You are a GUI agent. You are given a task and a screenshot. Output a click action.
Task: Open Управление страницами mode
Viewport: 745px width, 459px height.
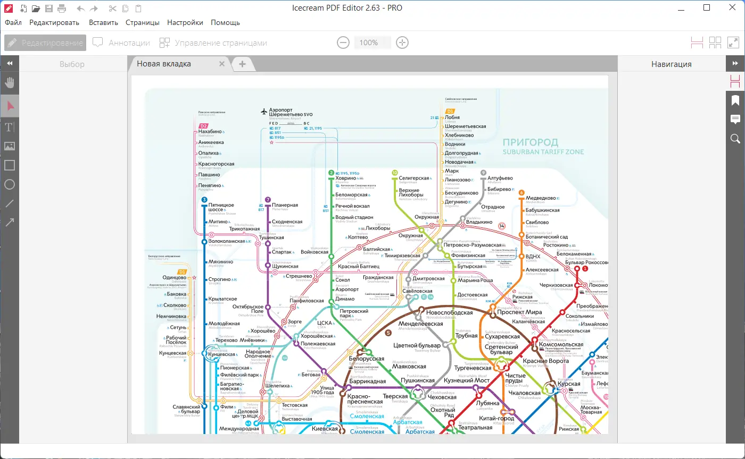(x=213, y=43)
